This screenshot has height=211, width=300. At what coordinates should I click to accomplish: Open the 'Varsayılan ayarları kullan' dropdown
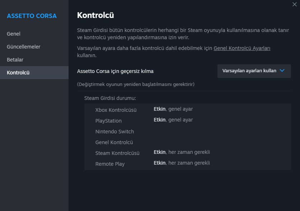point(254,71)
